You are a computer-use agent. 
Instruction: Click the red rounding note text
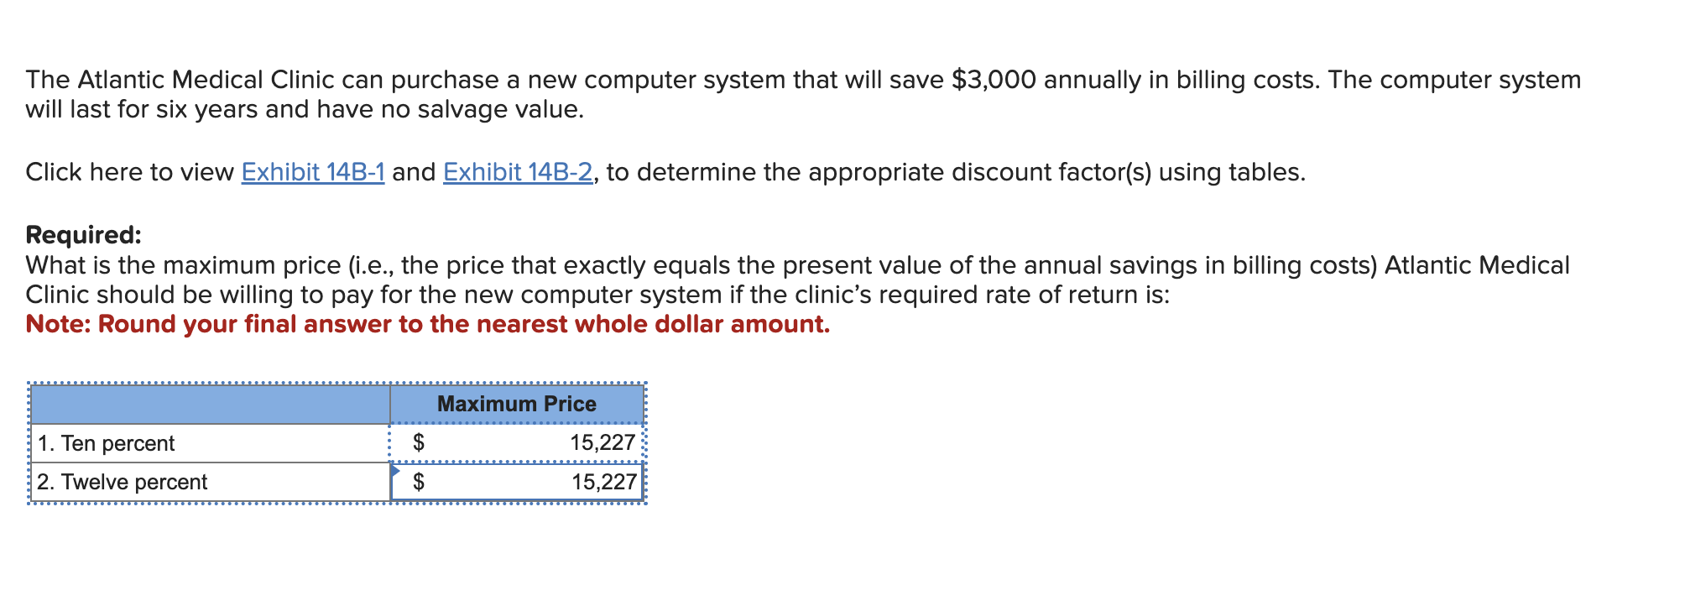pos(427,324)
